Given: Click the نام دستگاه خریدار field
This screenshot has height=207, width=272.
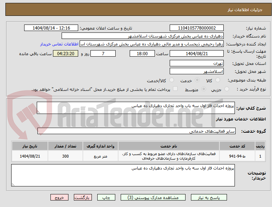Looking at the screenshot, I should [x=143, y=36].
